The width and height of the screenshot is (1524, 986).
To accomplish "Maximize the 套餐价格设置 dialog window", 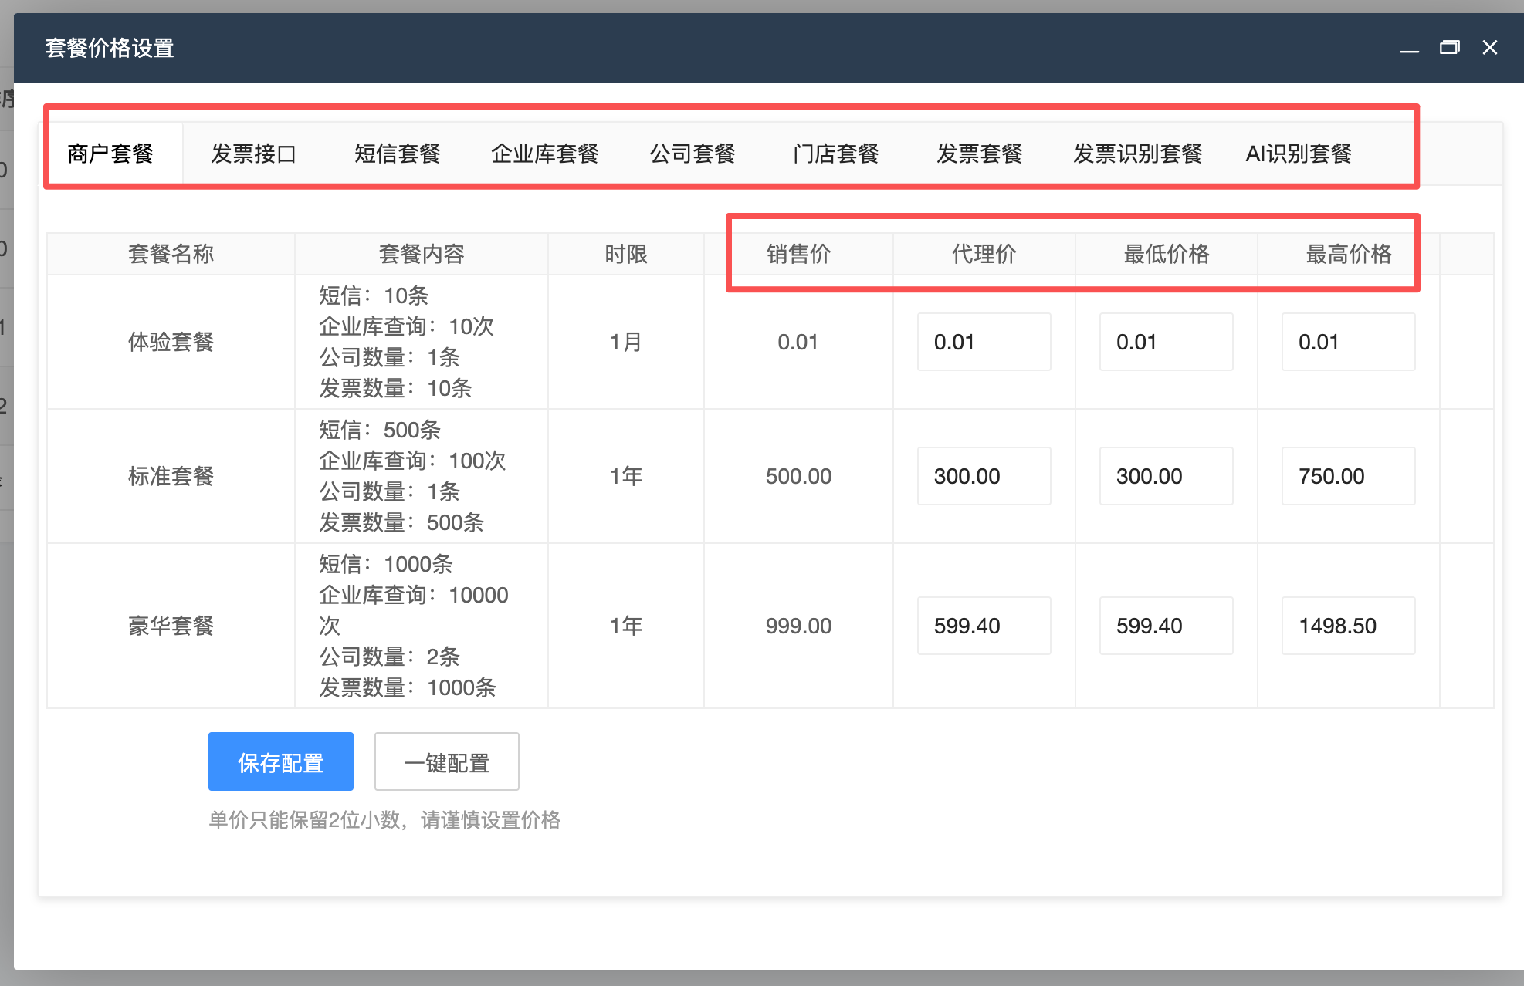I will coord(1449,48).
